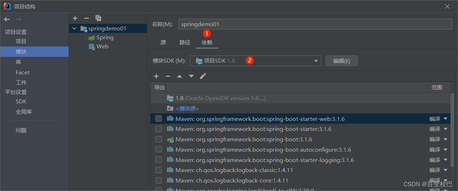
Task: Switch to the 依赖 tab
Action: [x=207, y=42]
